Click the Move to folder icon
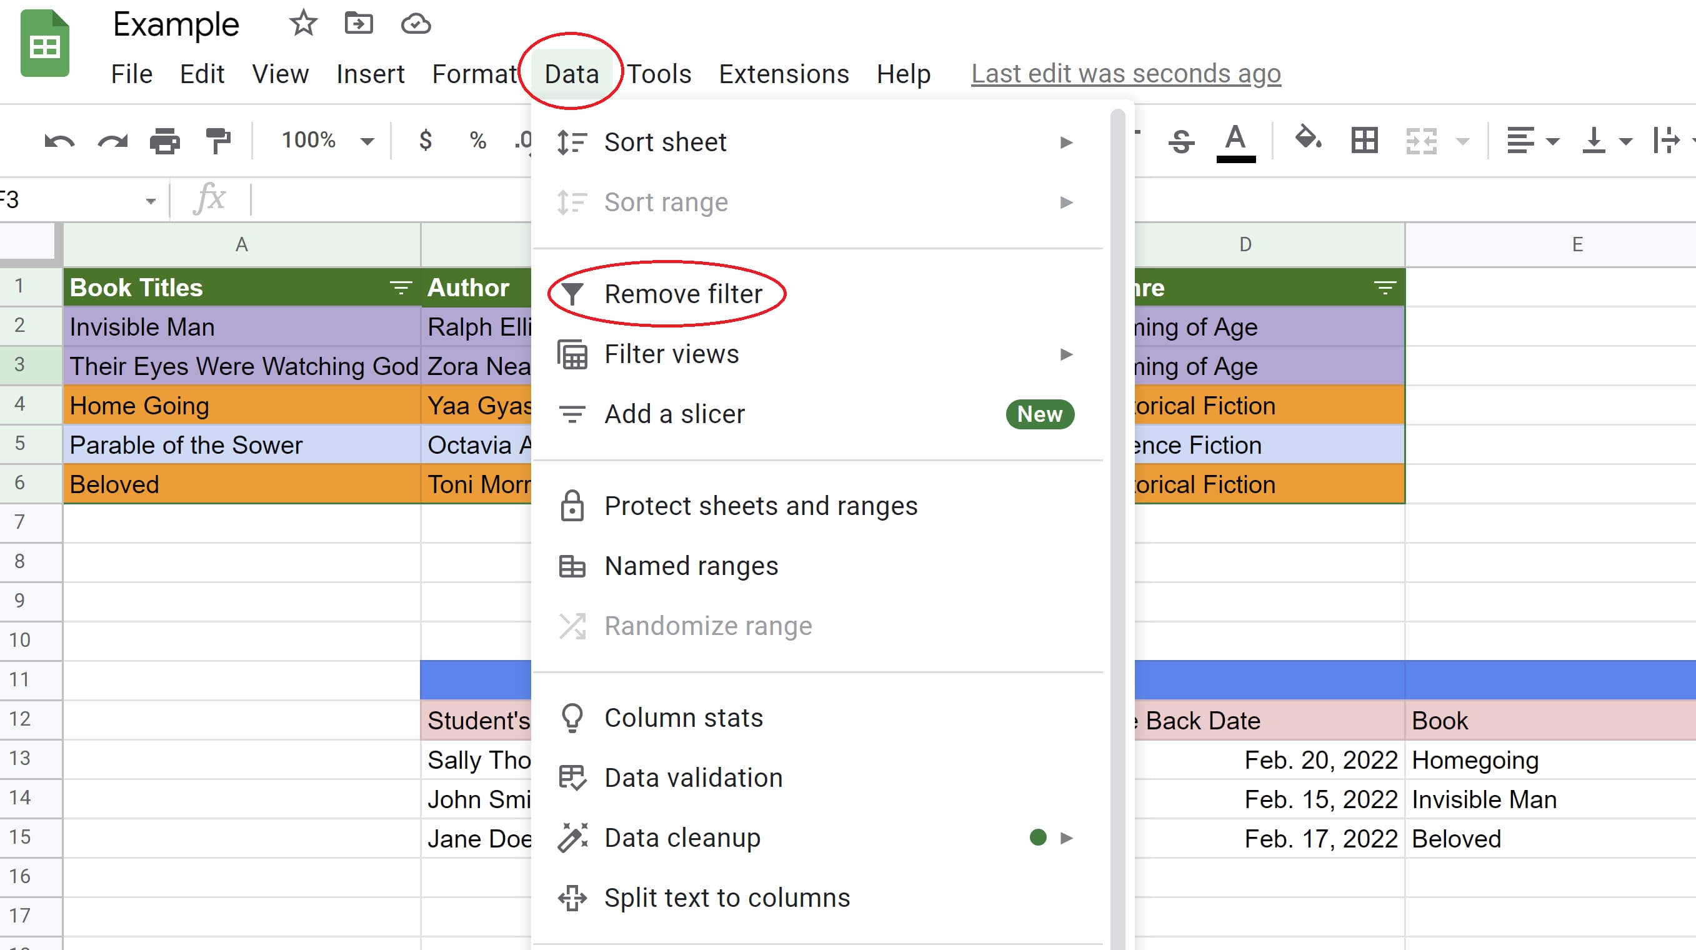Viewport: 1696px width, 950px height. tap(359, 24)
